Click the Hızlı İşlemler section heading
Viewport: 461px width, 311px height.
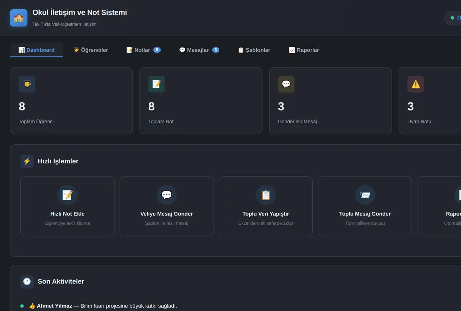[58, 161]
